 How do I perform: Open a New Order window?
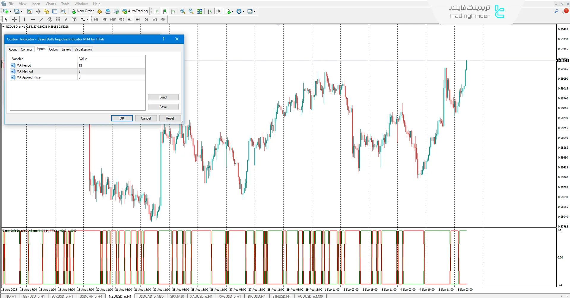[x=82, y=11]
